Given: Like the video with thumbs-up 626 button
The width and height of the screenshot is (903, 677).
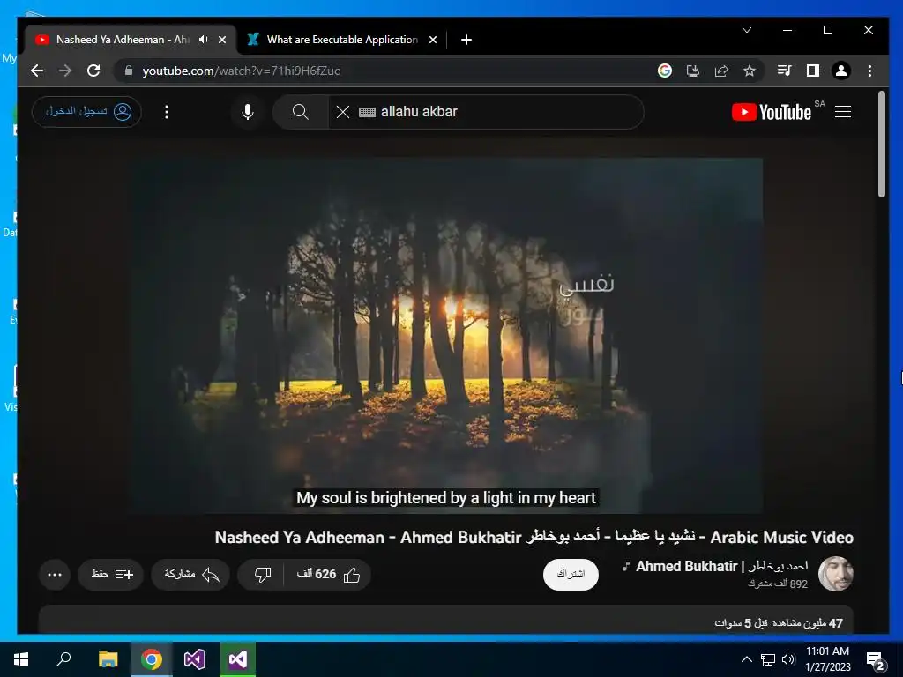Looking at the screenshot, I should coord(327,574).
